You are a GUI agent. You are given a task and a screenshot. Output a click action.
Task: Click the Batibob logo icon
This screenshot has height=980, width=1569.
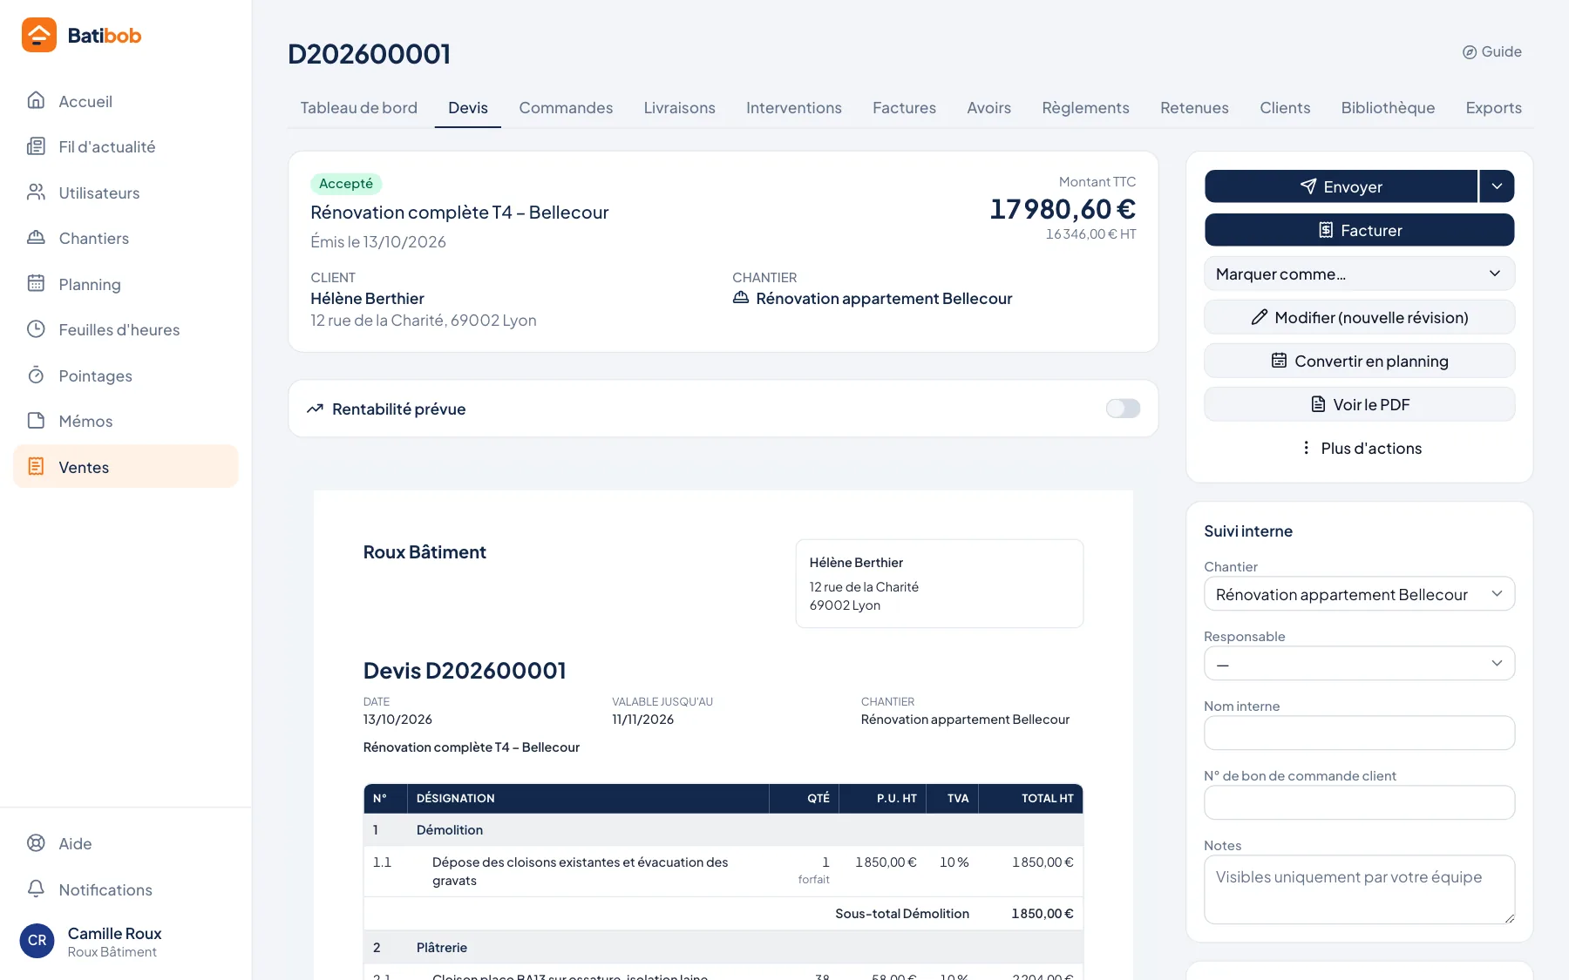coord(39,35)
